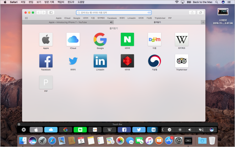Tap the Siri button in Touch Bar
This screenshot has width=235, height=147.
coord(212,129)
